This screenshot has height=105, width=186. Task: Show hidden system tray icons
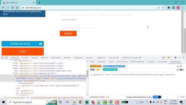point(147,102)
